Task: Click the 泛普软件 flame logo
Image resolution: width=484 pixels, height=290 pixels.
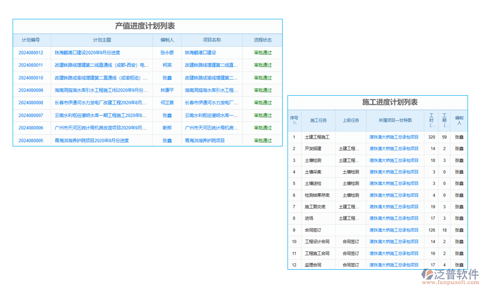Action: pos(428,274)
